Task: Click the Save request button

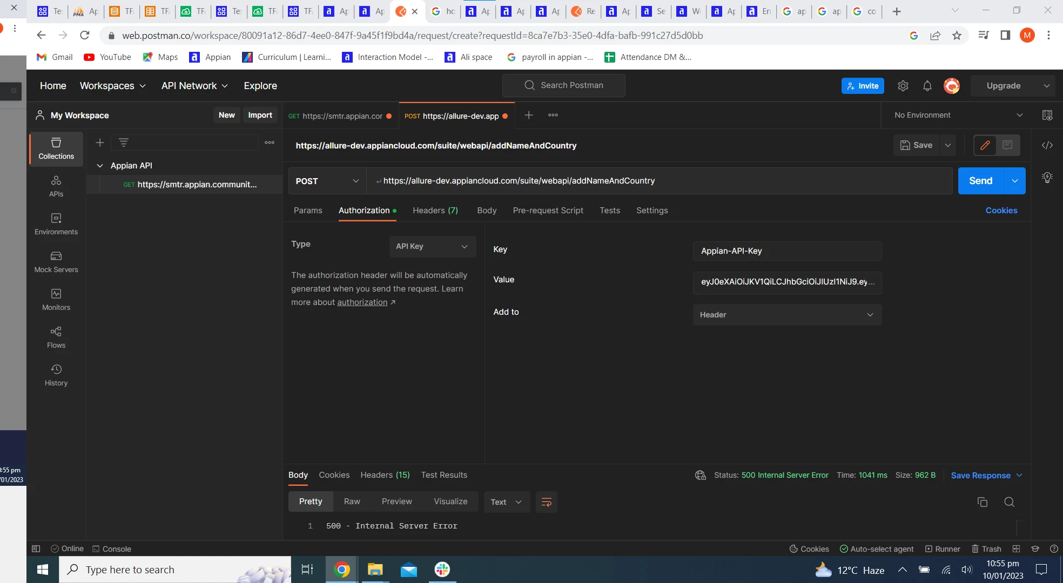Action: (917, 145)
